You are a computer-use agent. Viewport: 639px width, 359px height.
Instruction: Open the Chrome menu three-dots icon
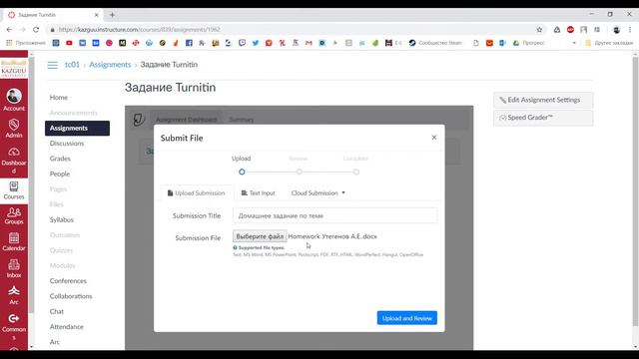click(x=630, y=30)
